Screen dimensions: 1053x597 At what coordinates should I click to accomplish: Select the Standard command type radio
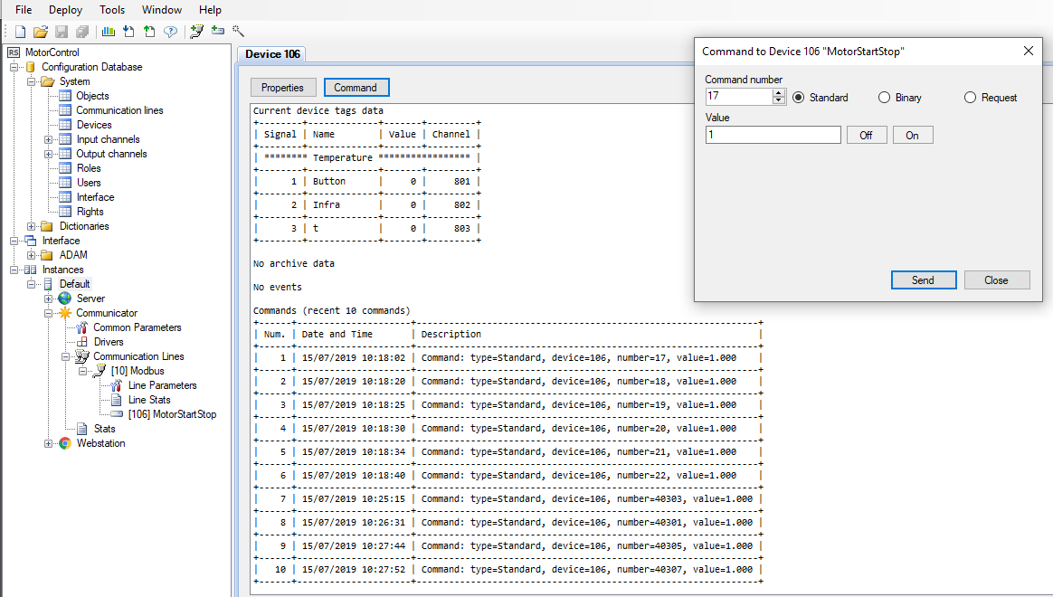coord(798,98)
